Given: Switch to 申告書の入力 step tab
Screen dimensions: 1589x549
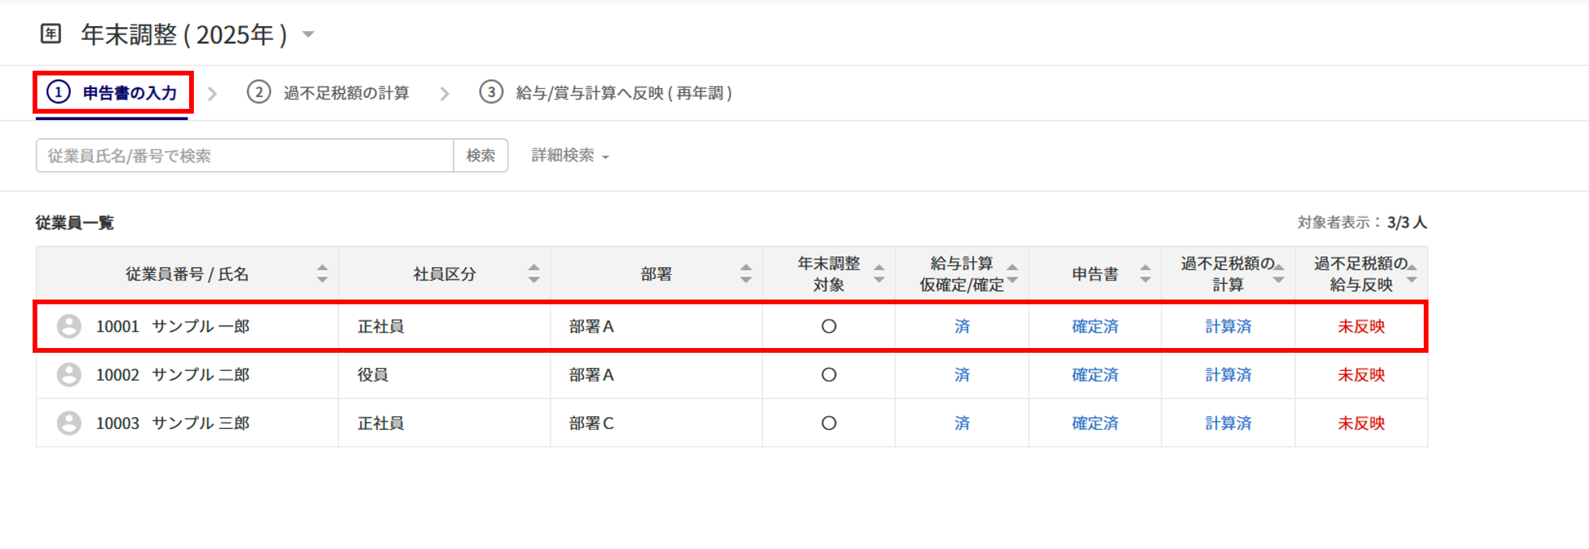Looking at the screenshot, I should [114, 93].
